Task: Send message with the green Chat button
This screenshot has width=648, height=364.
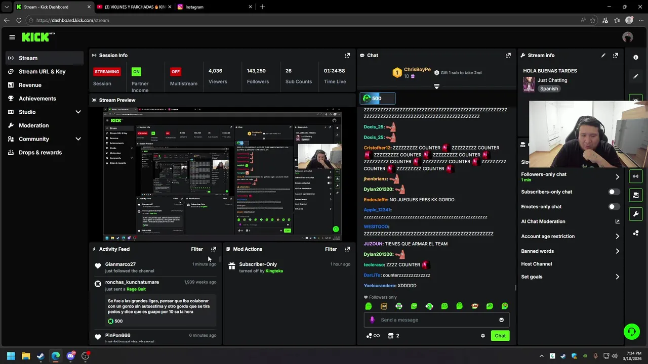Action: click(500, 336)
